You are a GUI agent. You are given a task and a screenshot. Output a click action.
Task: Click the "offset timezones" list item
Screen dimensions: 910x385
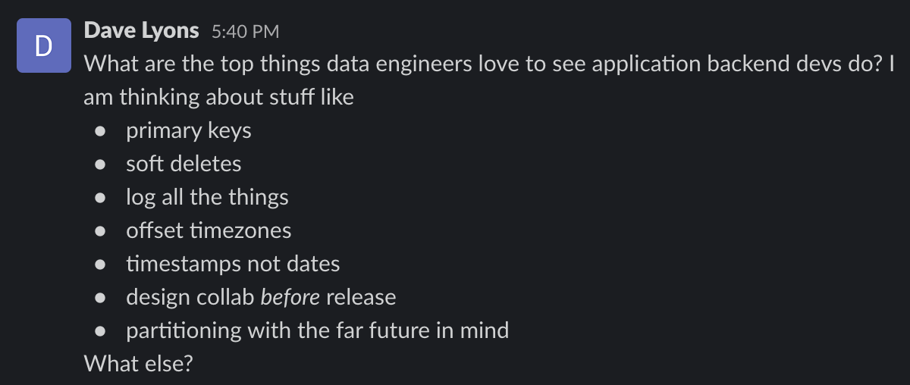pyautogui.click(x=209, y=230)
